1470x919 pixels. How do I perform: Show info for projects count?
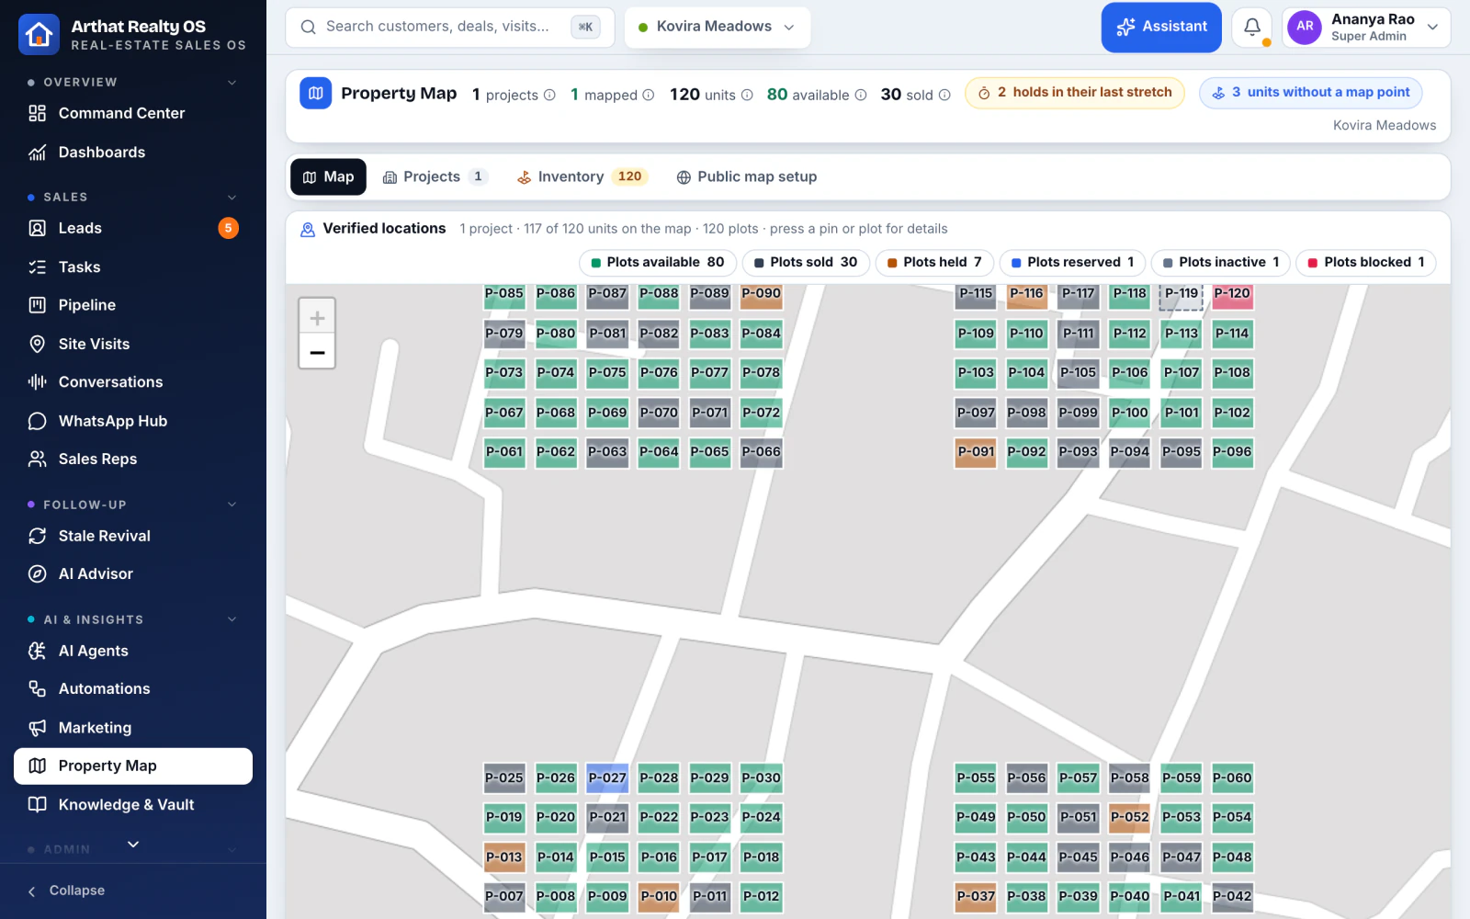pyautogui.click(x=549, y=95)
